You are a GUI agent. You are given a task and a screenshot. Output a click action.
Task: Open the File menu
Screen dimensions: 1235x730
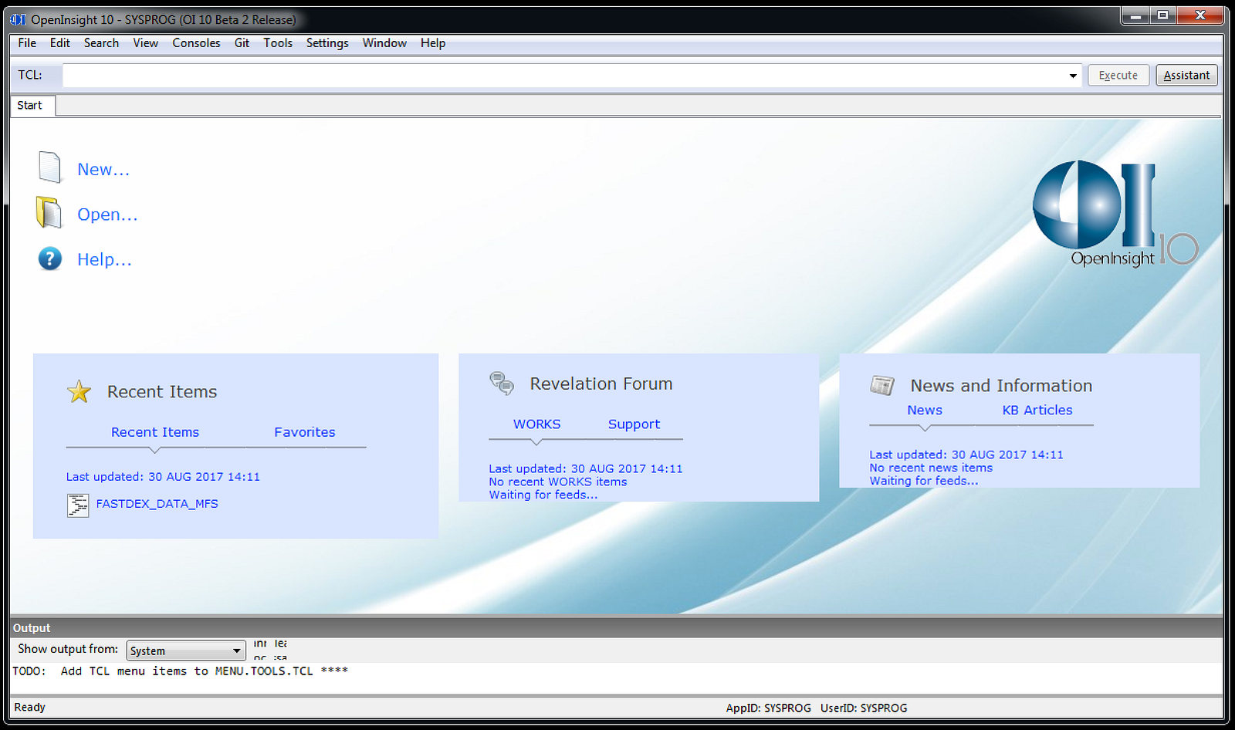pos(27,43)
